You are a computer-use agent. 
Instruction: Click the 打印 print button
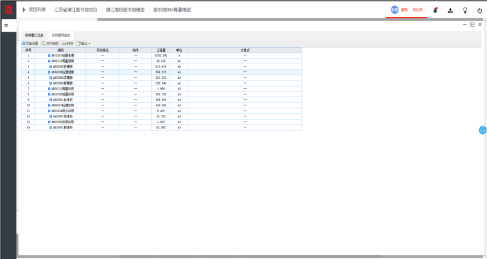[68, 43]
